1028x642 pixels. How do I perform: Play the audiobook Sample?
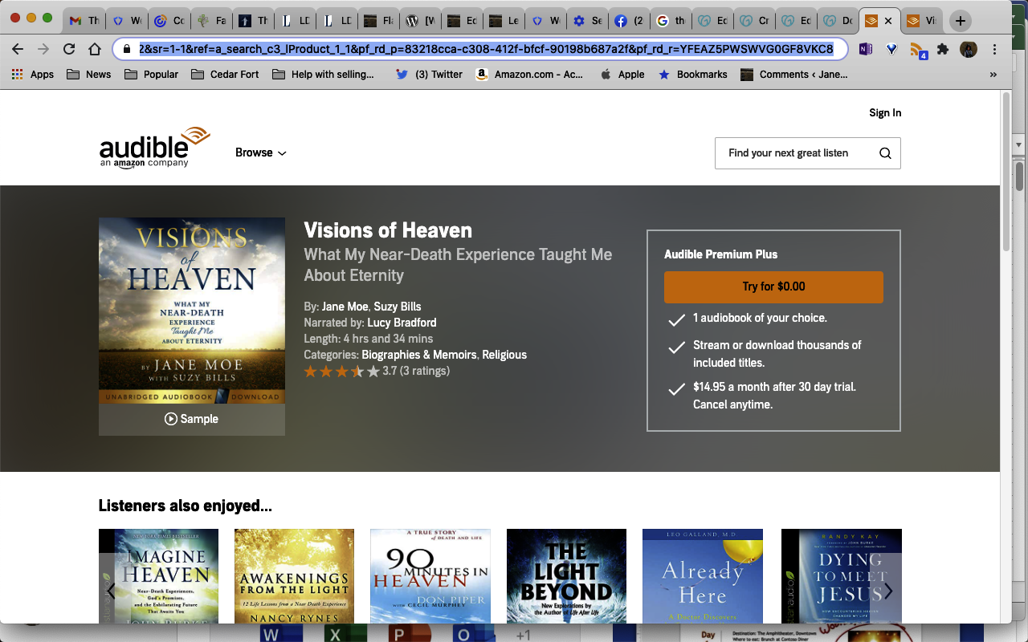pos(191,419)
